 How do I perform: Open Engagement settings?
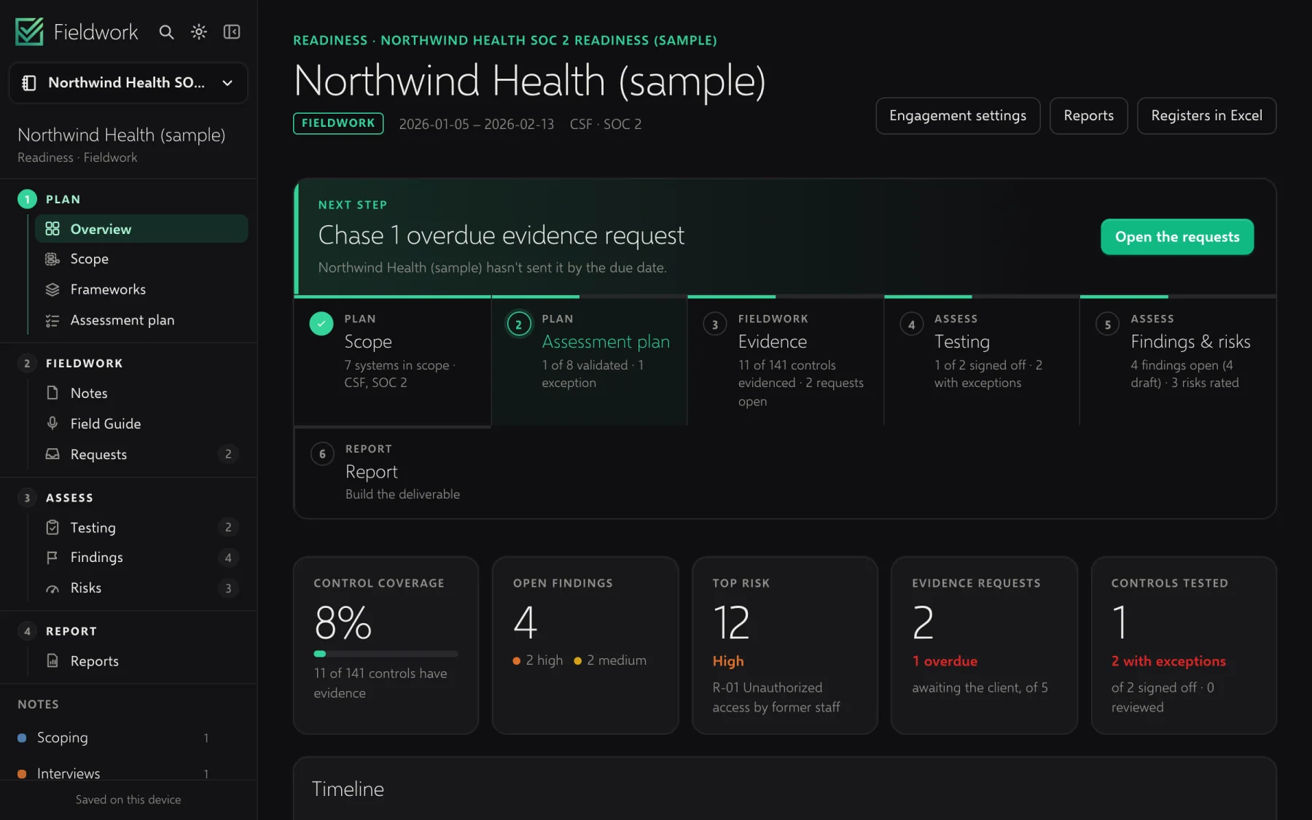pos(958,116)
